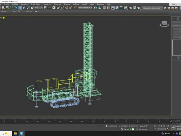This screenshot has height=136, width=181.
Task: Click Edit Named Selection Sets icon
Action: [75, 8]
